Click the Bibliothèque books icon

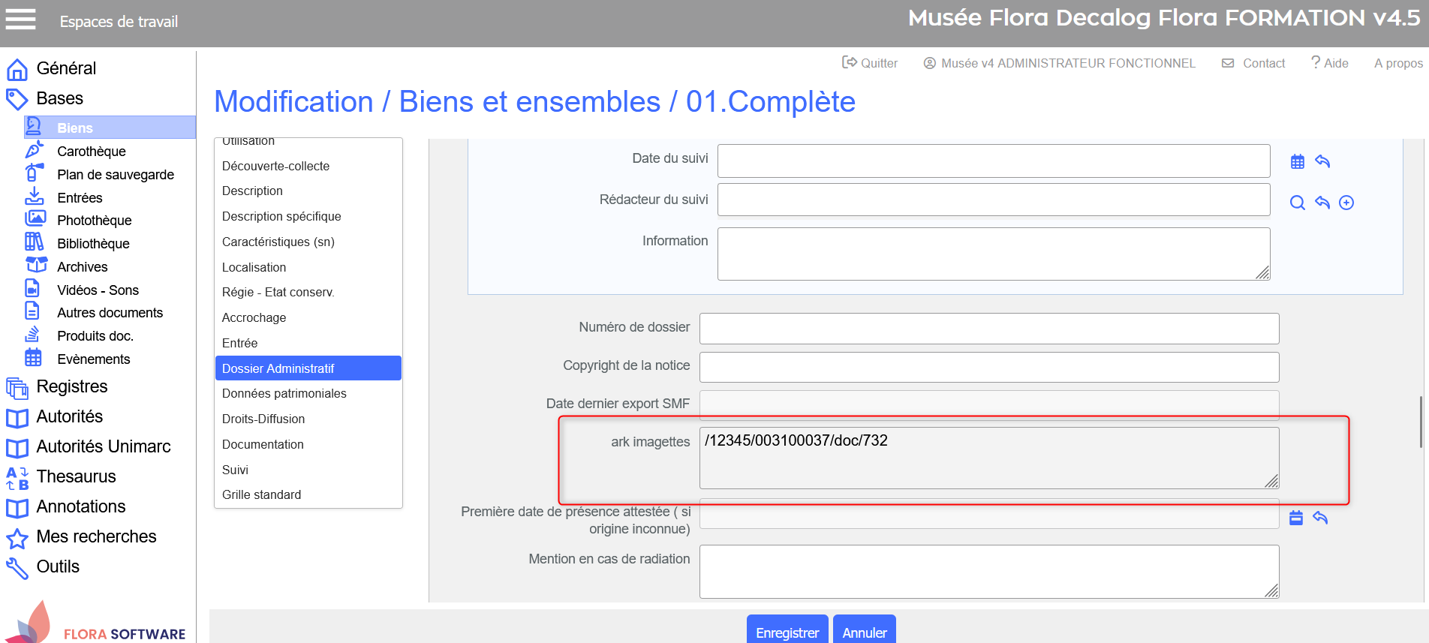click(x=35, y=242)
